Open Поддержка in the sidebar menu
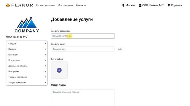Image resolution: width=190 pixels, height=106 pixels. tap(27, 60)
